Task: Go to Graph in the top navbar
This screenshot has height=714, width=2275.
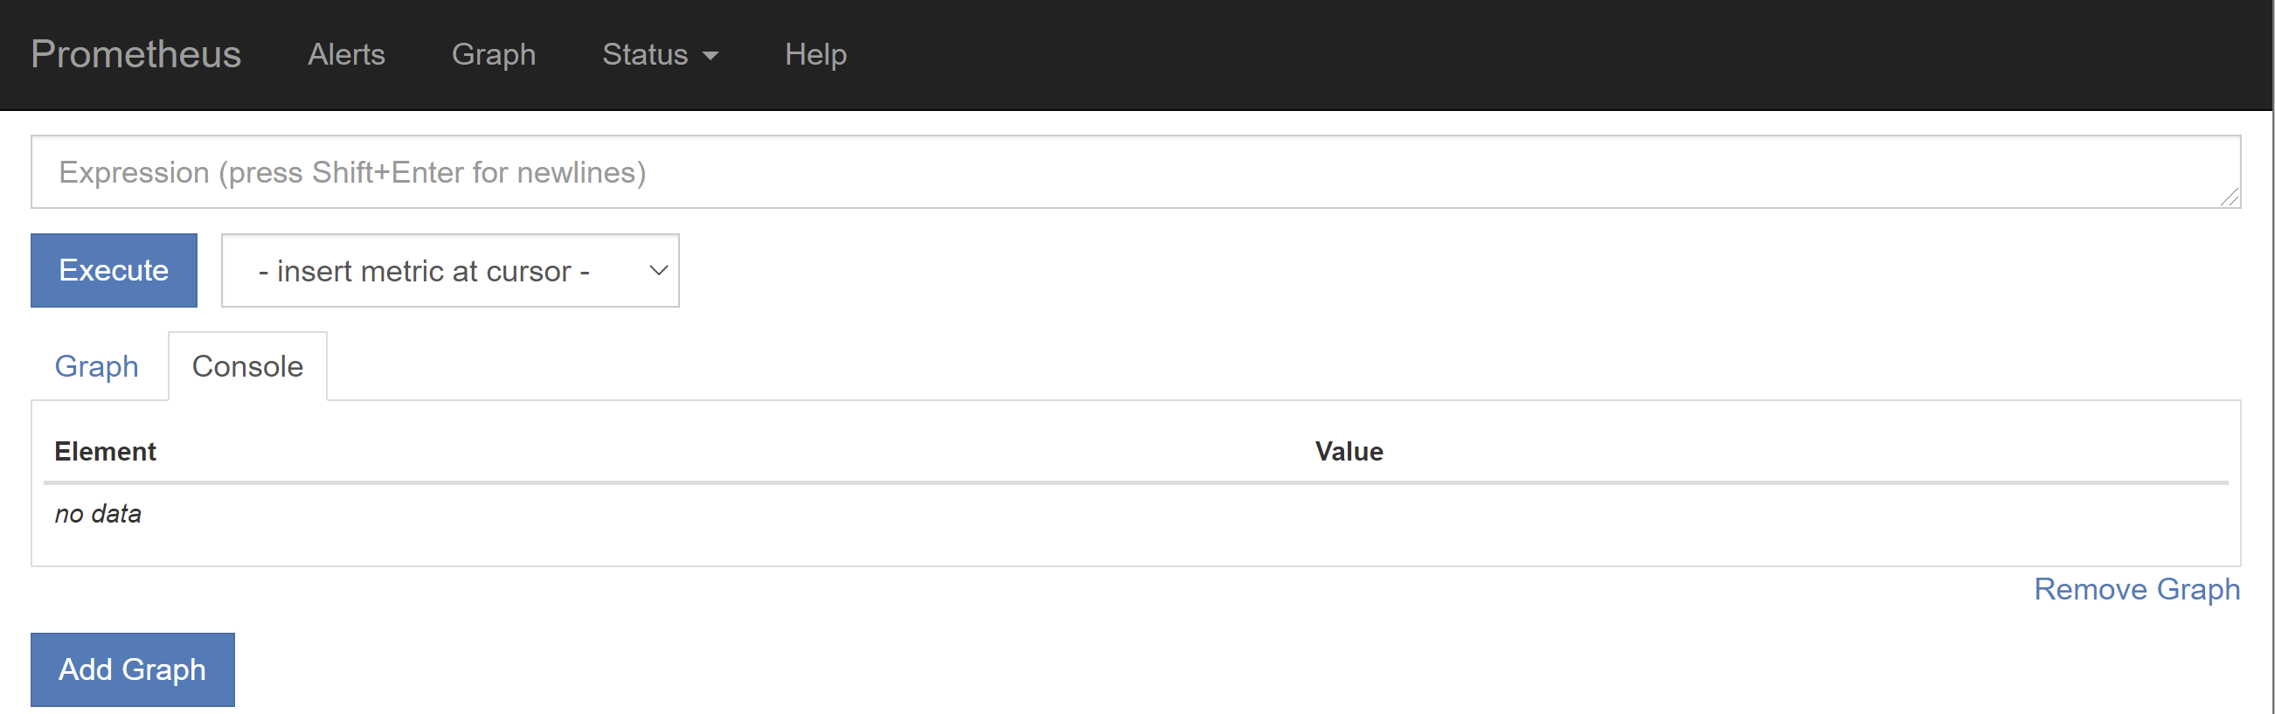Action: (493, 55)
